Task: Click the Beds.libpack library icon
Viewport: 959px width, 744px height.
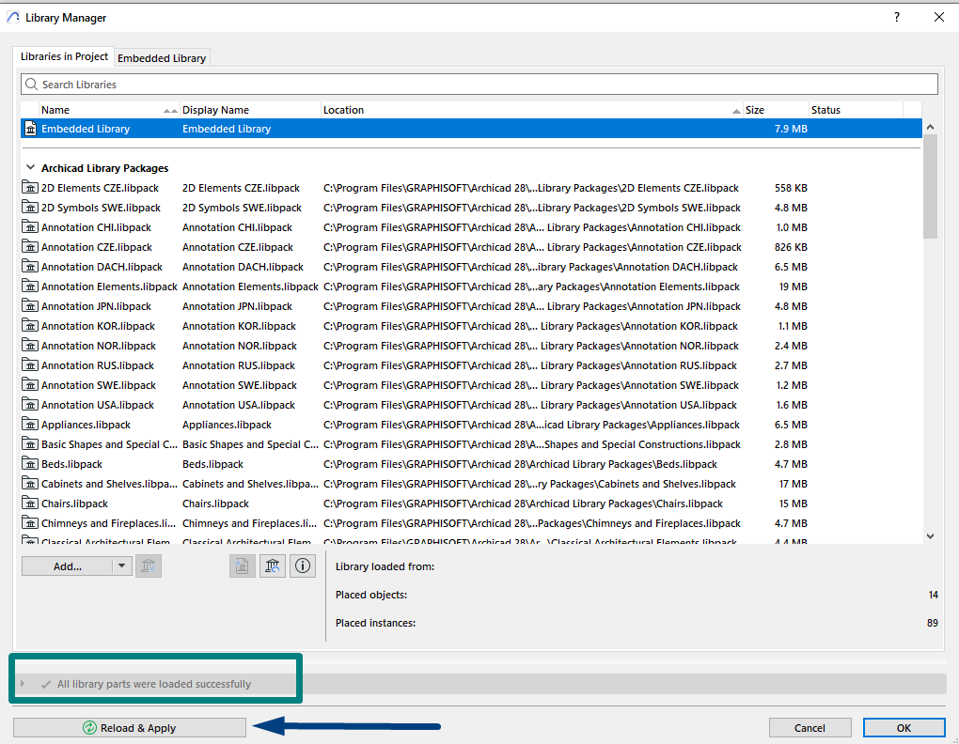Action: click(x=30, y=464)
